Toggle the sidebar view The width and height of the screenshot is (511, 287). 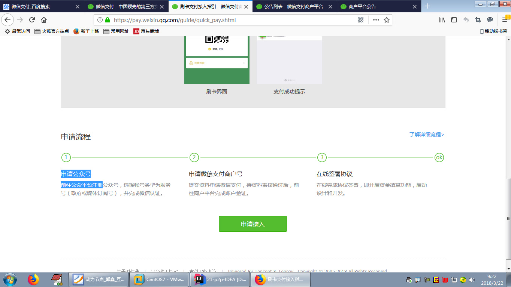[454, 20]
